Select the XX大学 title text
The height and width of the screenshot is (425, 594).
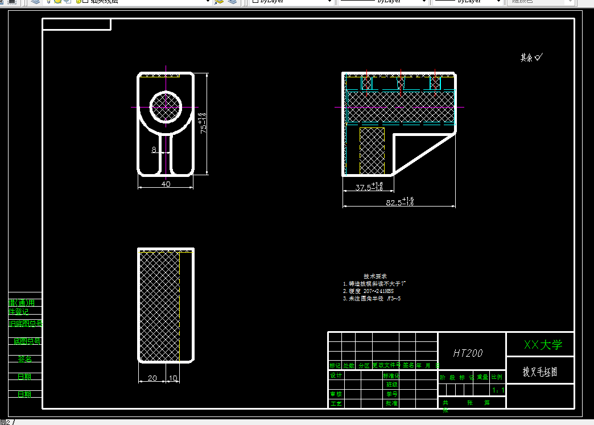(543, 345)
